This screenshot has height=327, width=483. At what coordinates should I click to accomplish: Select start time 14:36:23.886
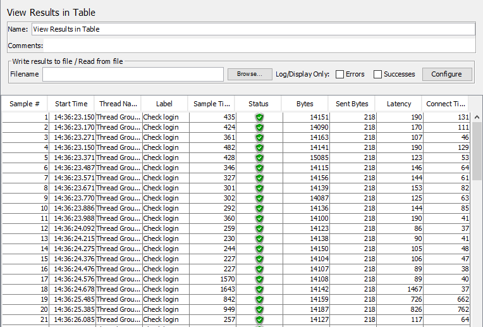coord(74,208)
